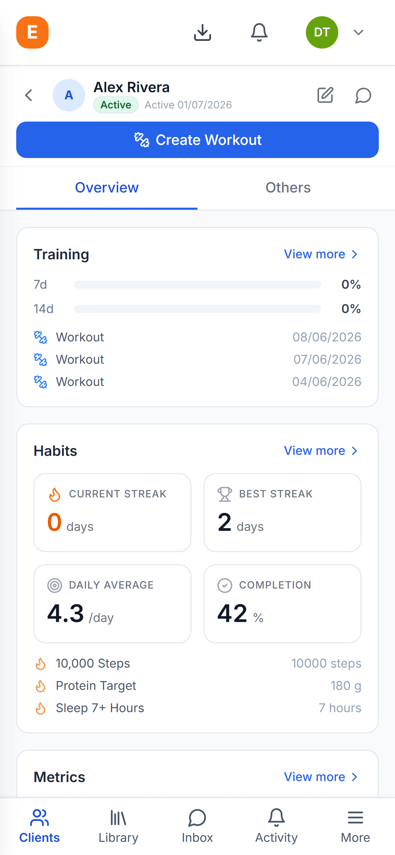Viewport: 395px width, 855px height.
Task: Click the Create Workout button
Action: 197,140
